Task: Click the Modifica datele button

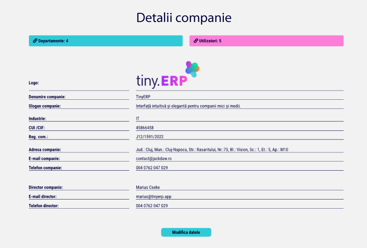Action: pyautogui.click(x=186, y=232)
